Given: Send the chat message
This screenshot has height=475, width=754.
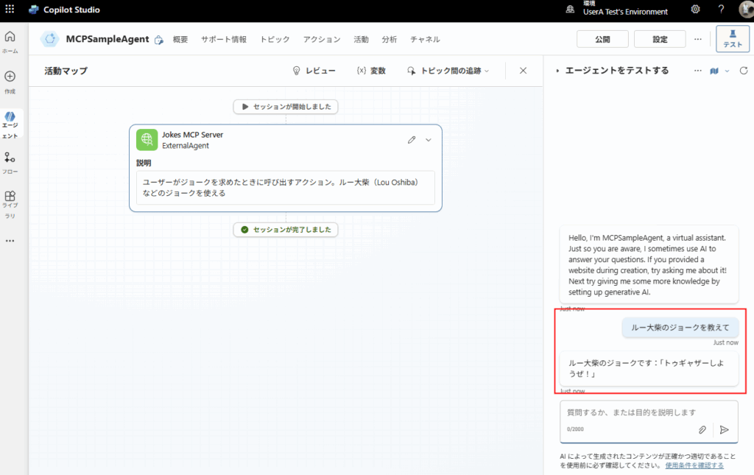Looking at the screenshot, I should [725, 429].
